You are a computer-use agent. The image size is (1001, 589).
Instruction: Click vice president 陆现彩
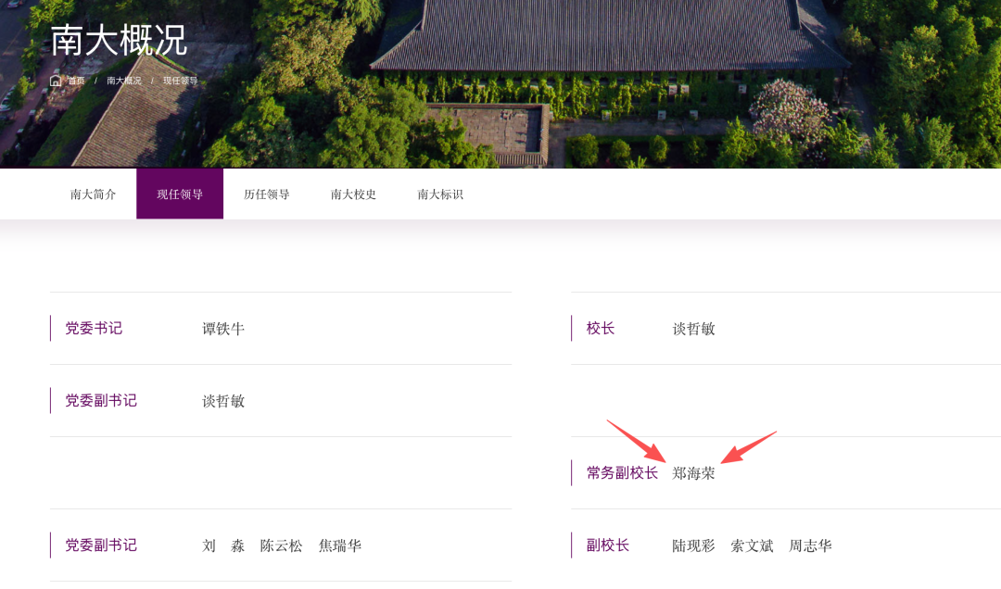694,545
